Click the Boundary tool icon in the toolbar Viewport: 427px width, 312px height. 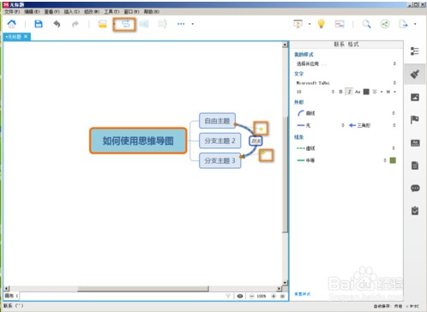pyautogui.click(x=144, y=24)
